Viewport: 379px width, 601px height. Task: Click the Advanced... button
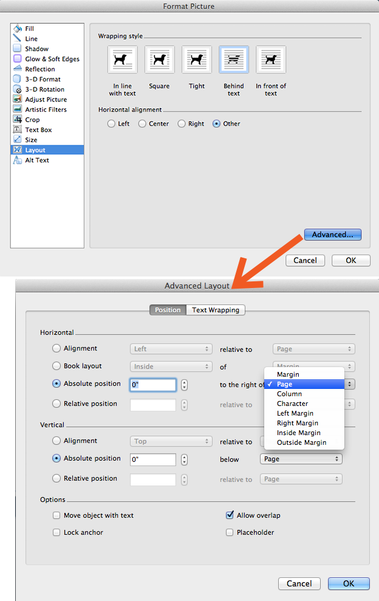coord(332,235)
